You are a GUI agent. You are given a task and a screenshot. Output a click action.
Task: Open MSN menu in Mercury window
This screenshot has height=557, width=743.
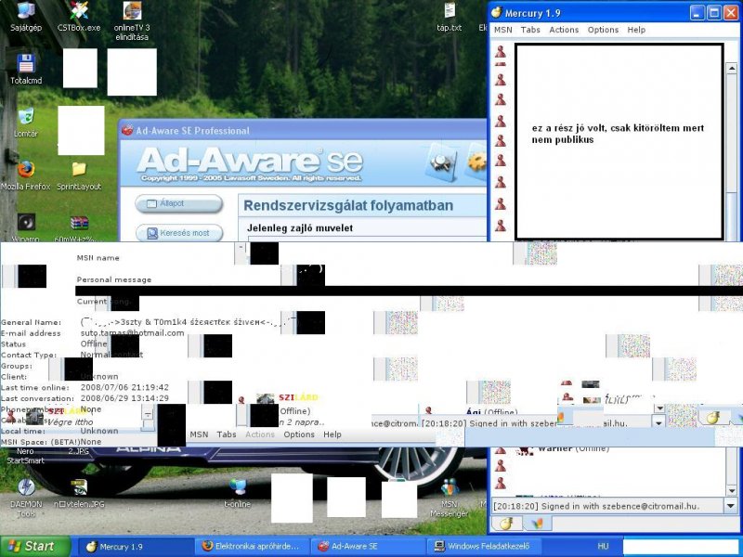(x=502, y=30)
